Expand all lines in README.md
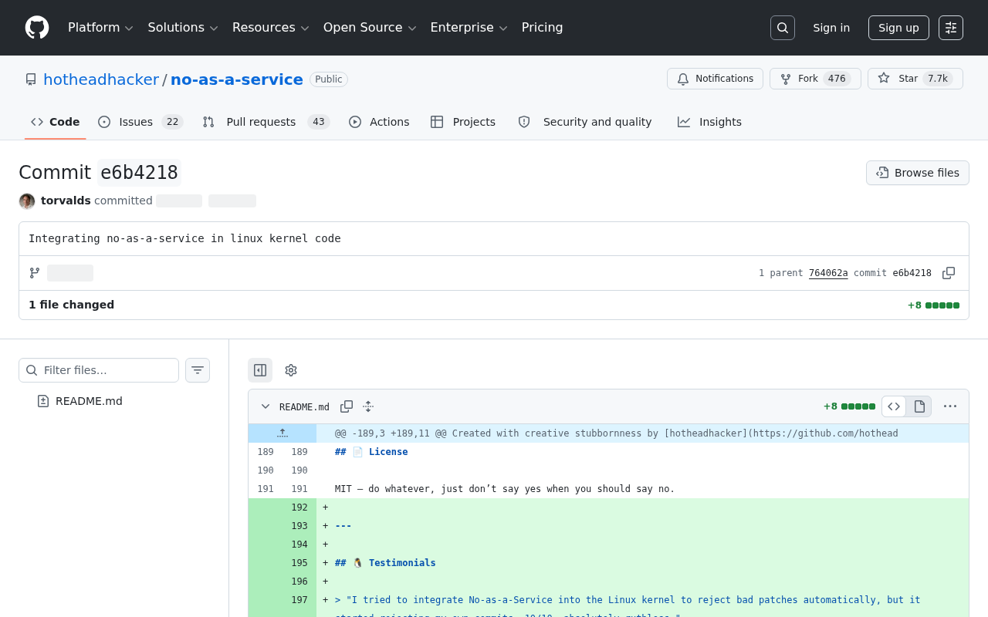Viewport: 988px width, 617px height. coord(368,406)
